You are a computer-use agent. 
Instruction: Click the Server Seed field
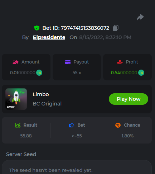coord(77,168)
